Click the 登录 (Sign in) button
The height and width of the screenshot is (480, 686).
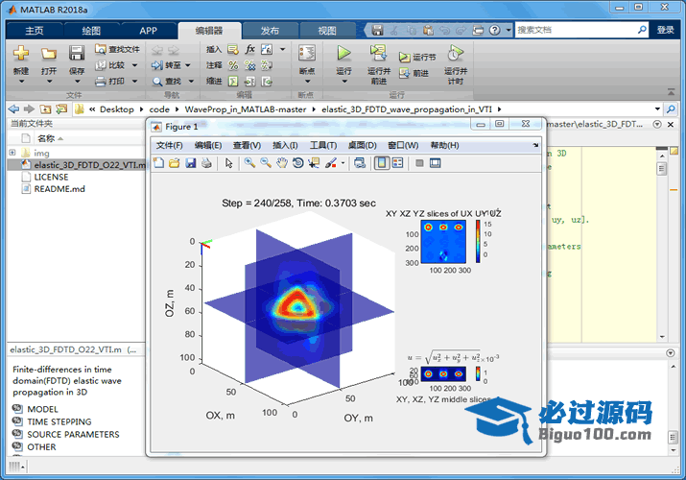[665, 30]
